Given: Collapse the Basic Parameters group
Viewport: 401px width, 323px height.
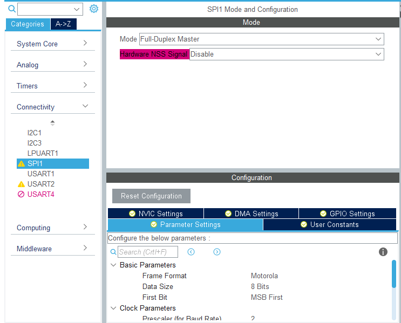Looking at the screenshot, I should (x=113, y=265).
